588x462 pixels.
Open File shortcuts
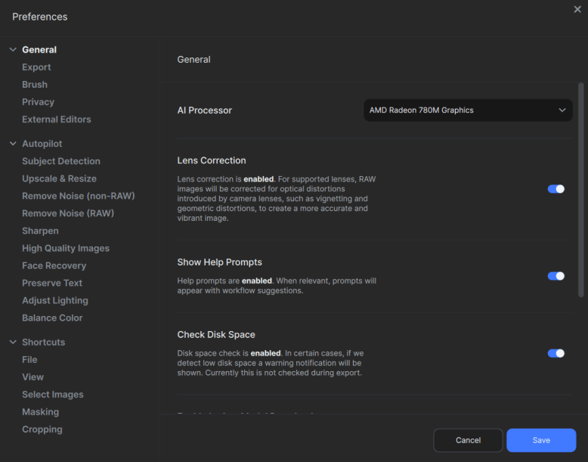(29, 359)
